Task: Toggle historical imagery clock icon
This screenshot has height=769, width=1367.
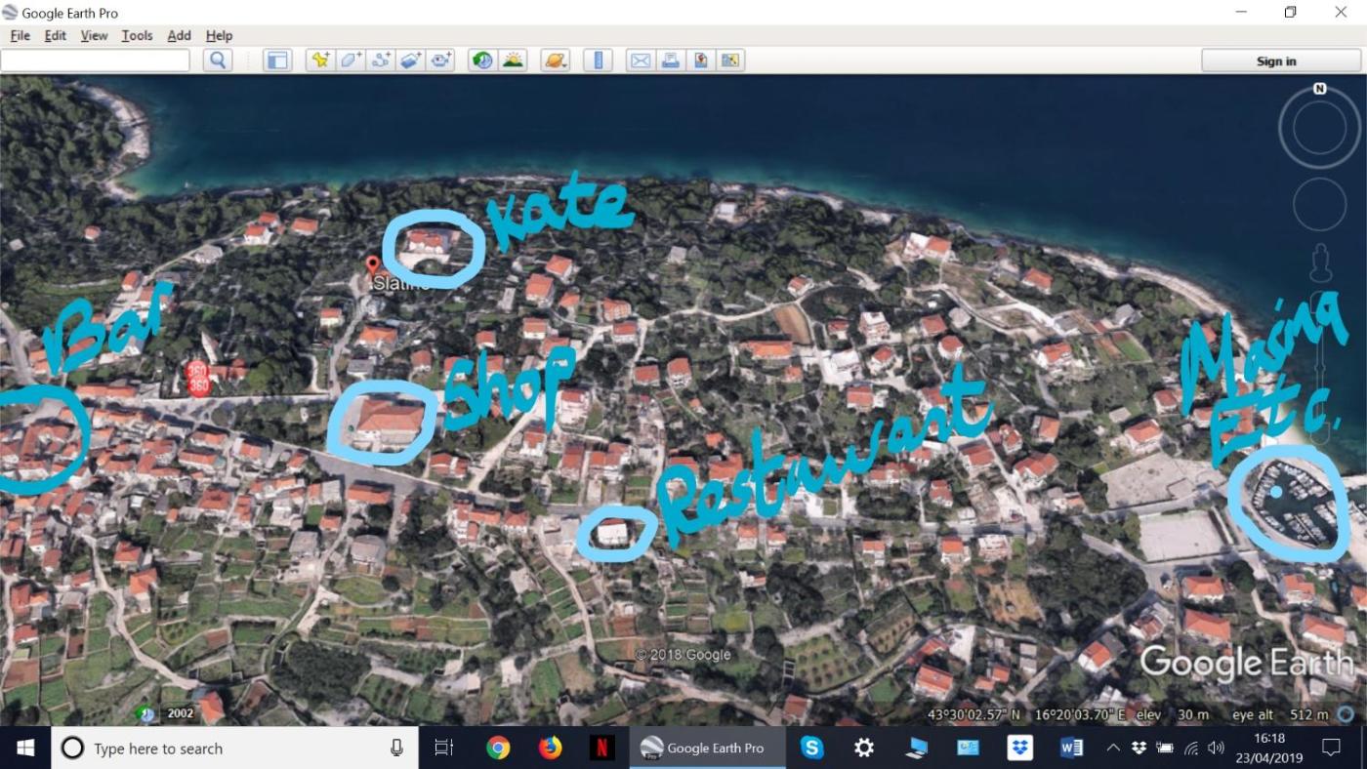Action: tap(482, 61)
